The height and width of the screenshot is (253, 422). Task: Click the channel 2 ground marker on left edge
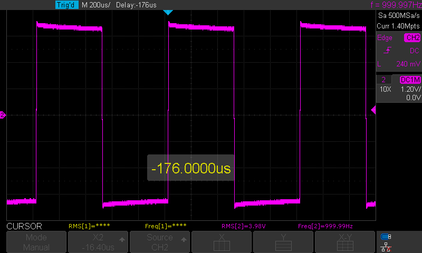(3, 115)
